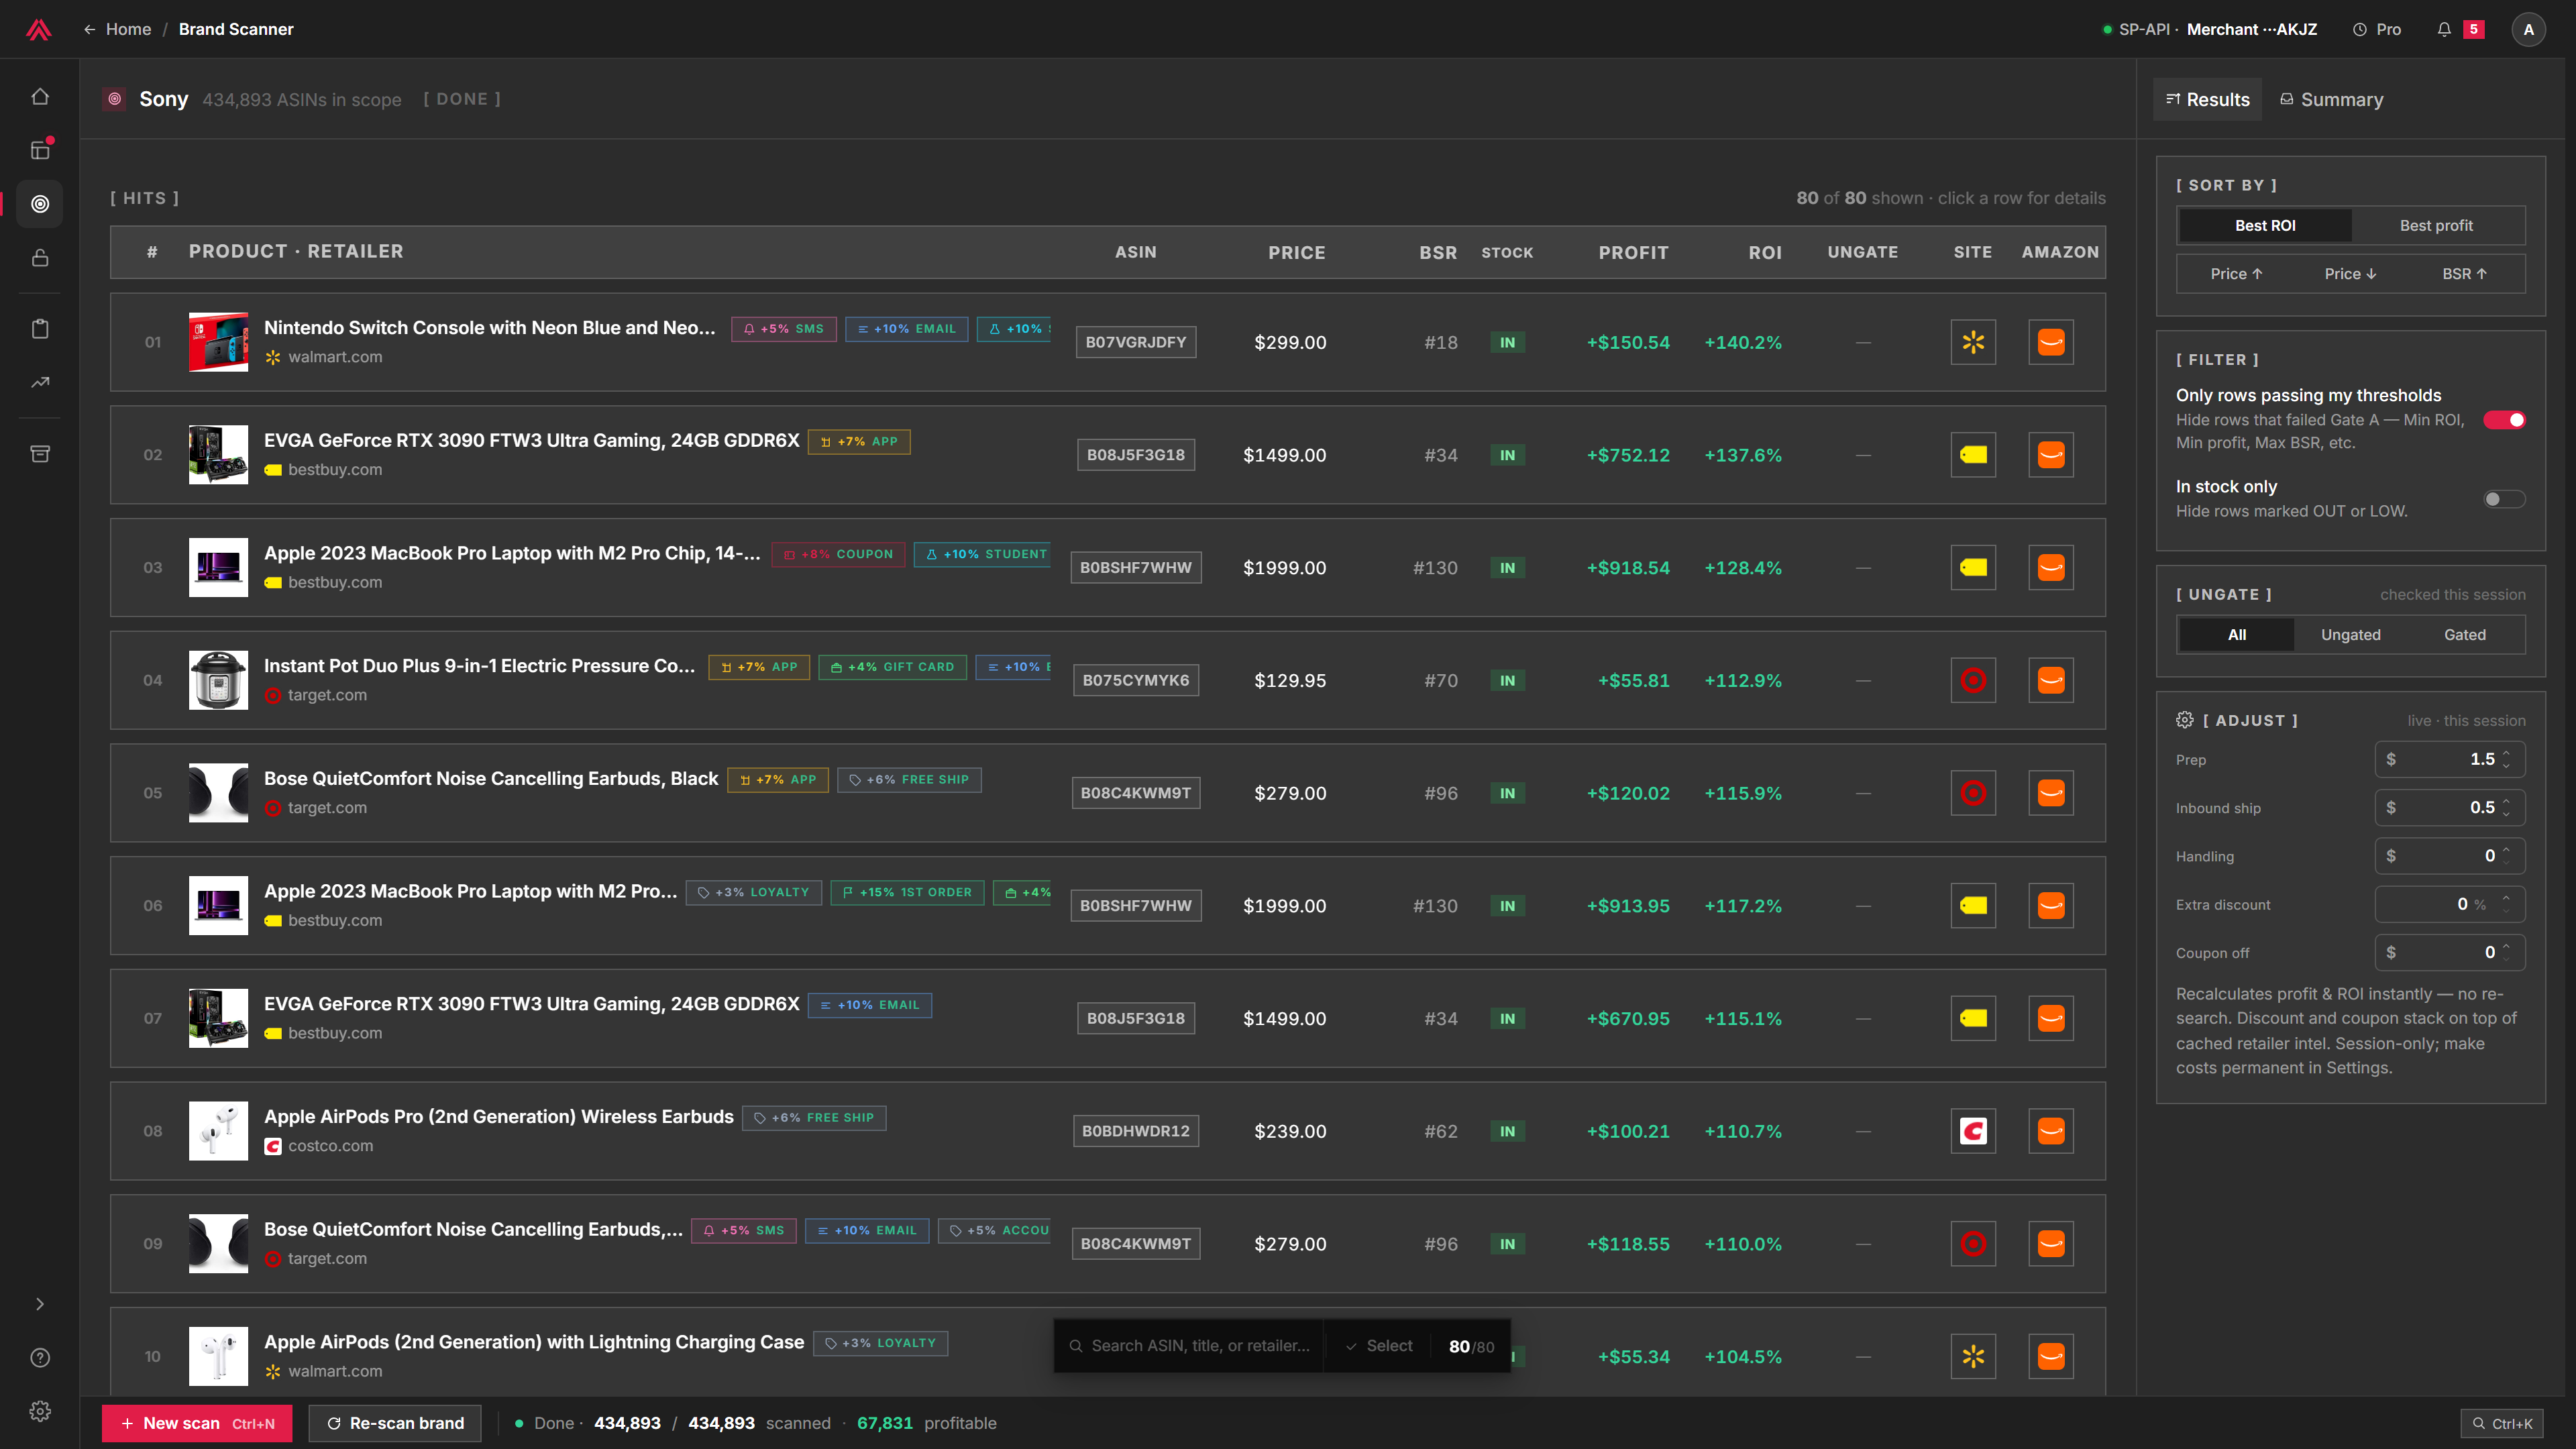Enable the 'In stock only' switch

[x=2505, y=499]
